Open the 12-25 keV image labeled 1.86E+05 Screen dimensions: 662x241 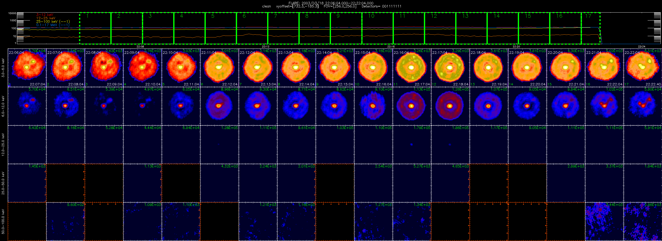[x=451, y=145]
